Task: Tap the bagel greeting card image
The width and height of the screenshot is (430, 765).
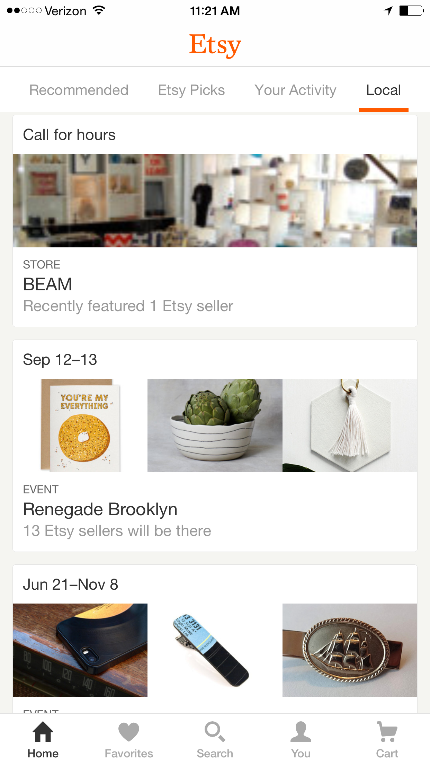Action: pyautogui.click(x=80, y=425)
